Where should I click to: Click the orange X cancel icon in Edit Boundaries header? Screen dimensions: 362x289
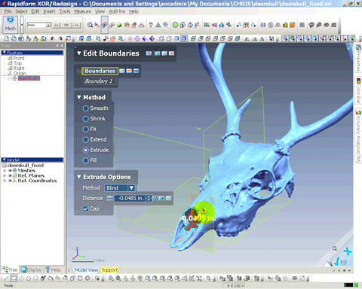(171, 53)
